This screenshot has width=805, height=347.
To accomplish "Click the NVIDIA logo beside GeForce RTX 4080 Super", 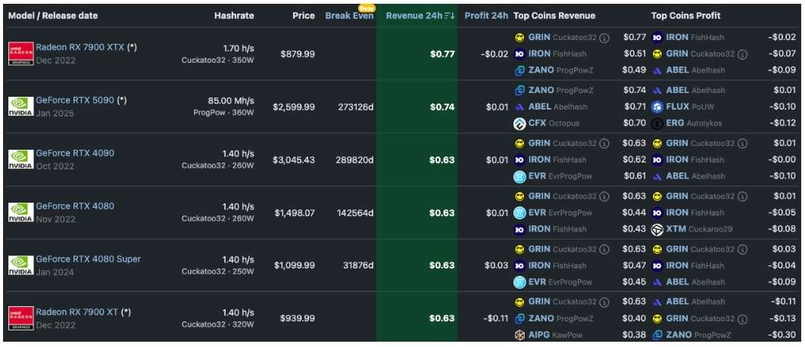I will point(21,265).
